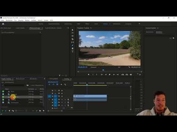Open Durchsuchen tab in Essential Graphics
The width and height of the screenshot is (177, 132).
[x=150, y=32]
